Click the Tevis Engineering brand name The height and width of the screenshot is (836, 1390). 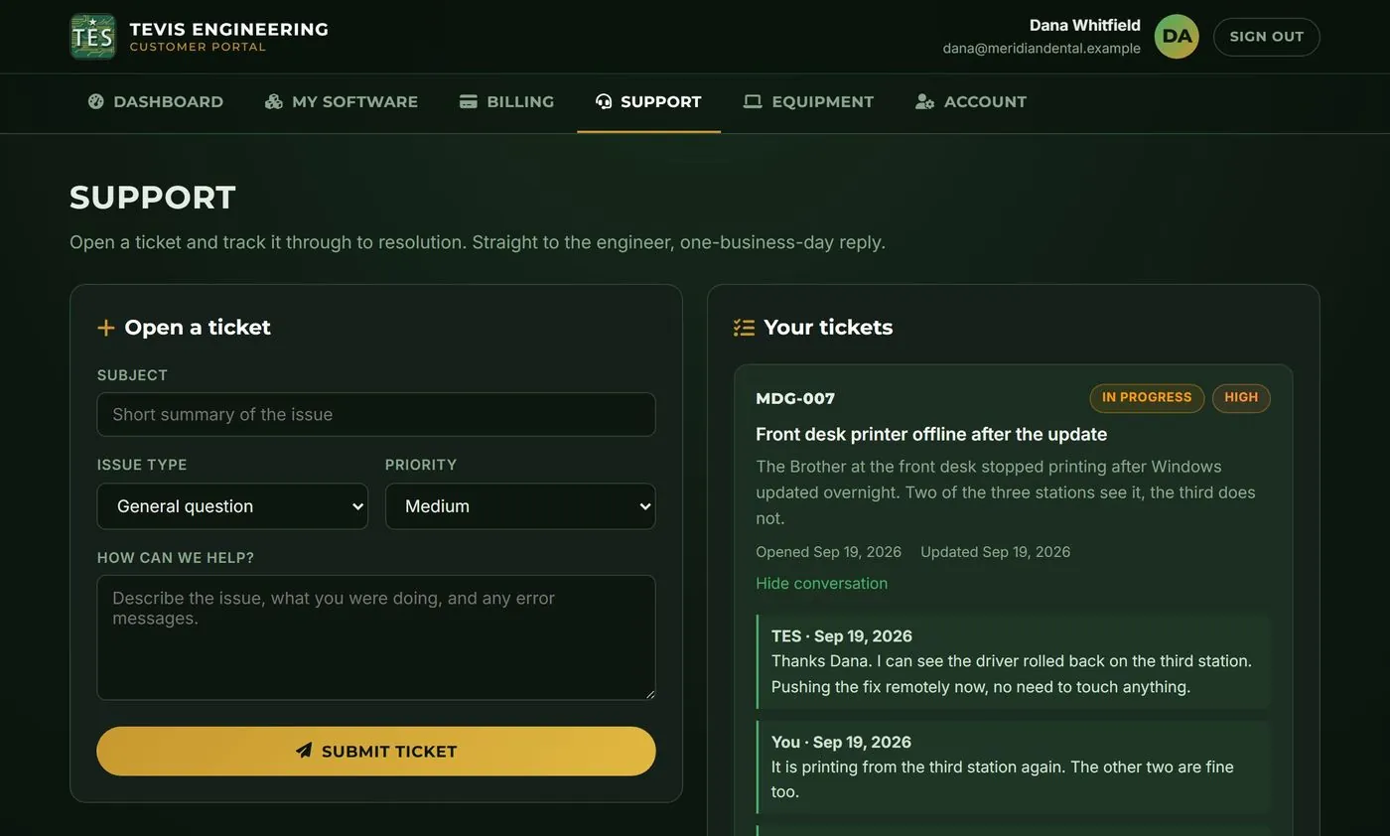click(229, 29)
